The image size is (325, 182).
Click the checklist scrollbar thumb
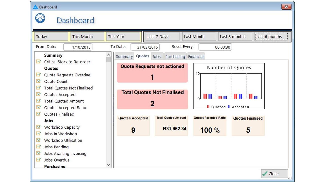[109, 60]
